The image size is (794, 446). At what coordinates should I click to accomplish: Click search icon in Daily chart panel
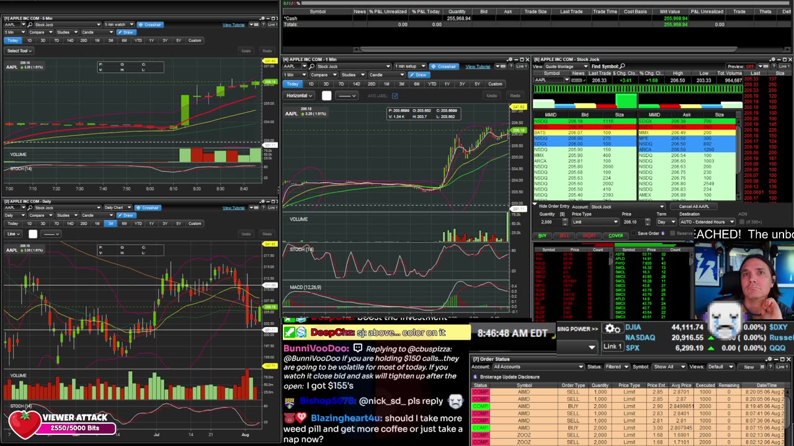point(30,208)
